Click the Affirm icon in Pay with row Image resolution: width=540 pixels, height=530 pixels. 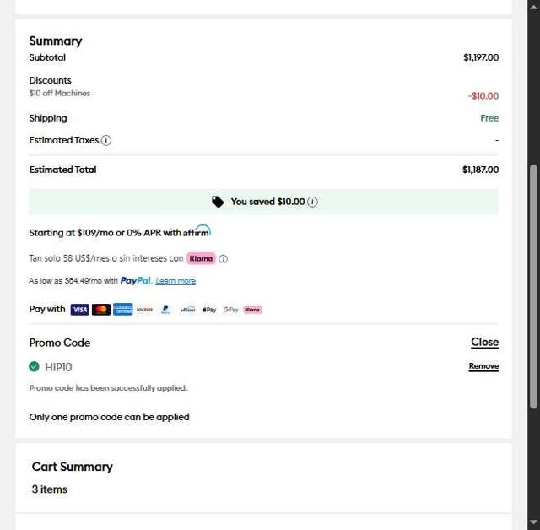click(188, 310)
